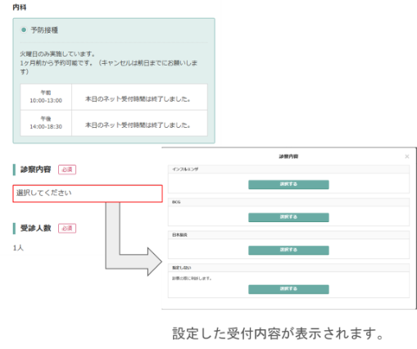Click 選択する under 日本脳炎

point(288,250)
